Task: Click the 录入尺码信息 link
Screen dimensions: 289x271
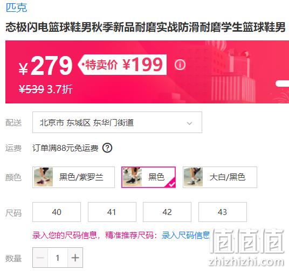Action: point(186,235)
